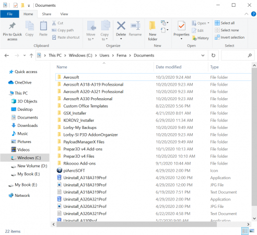
Task: Go back with the back arrow
Action: pyautogui.click(x=7, y=55)
